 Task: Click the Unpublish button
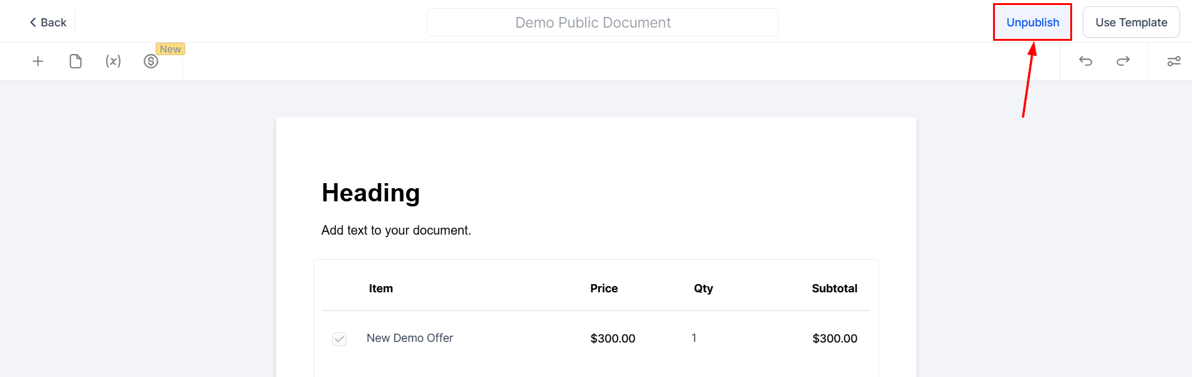pos(1033,23)
